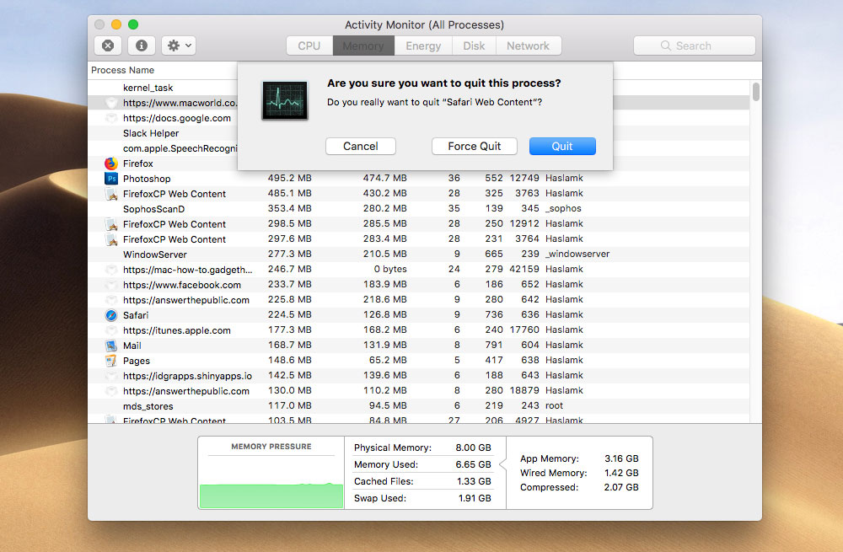Click the Safari compass icon row
Screen dimensions: 843x552
point(111,315)
